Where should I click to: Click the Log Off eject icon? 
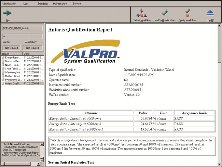[210, 13]
